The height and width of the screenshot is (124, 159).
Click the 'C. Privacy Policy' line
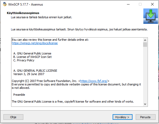point(24,60)
